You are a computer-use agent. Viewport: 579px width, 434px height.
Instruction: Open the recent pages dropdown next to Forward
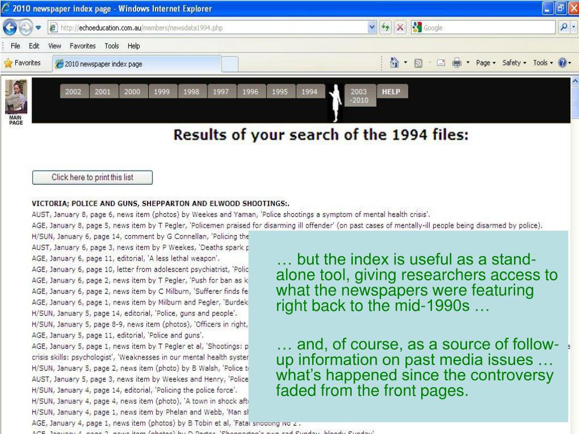[38, 28]
